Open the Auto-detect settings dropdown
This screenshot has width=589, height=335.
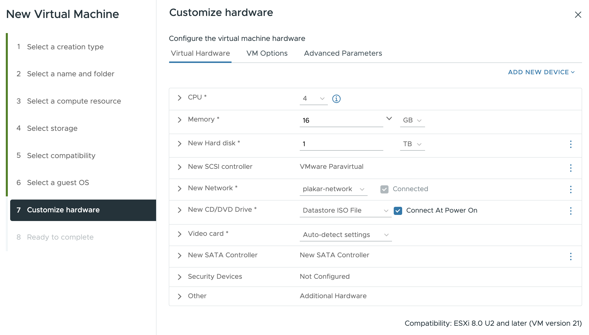point(346,235)
